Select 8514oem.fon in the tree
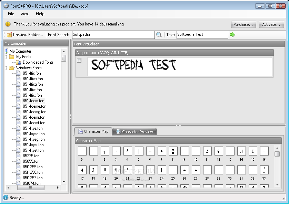Image resolution: width=289 pixels, height=204 pixels. 33,101
